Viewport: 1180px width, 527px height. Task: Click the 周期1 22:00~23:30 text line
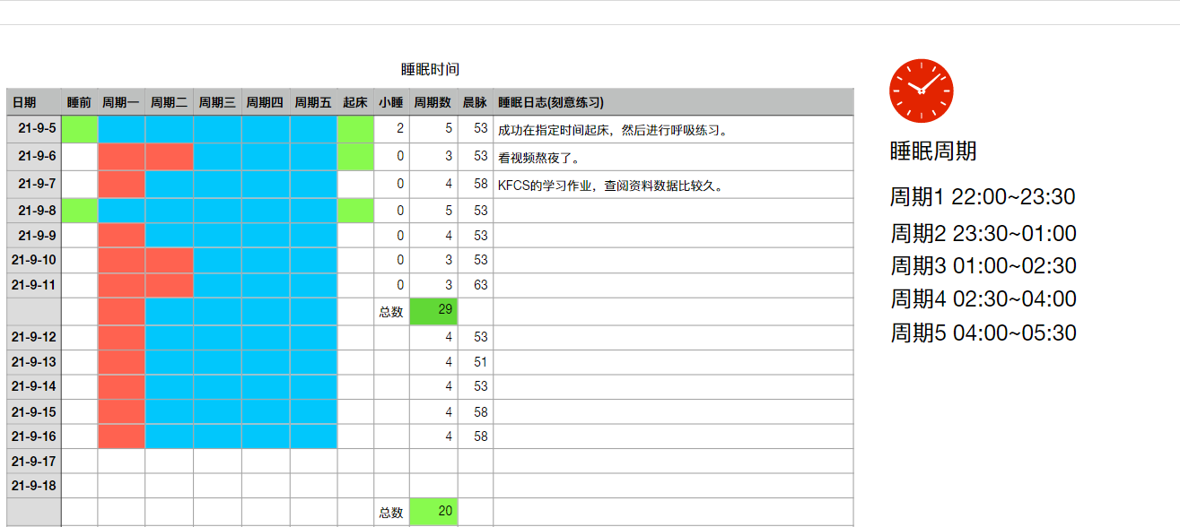pyautogui.click(x=983, y=197)
